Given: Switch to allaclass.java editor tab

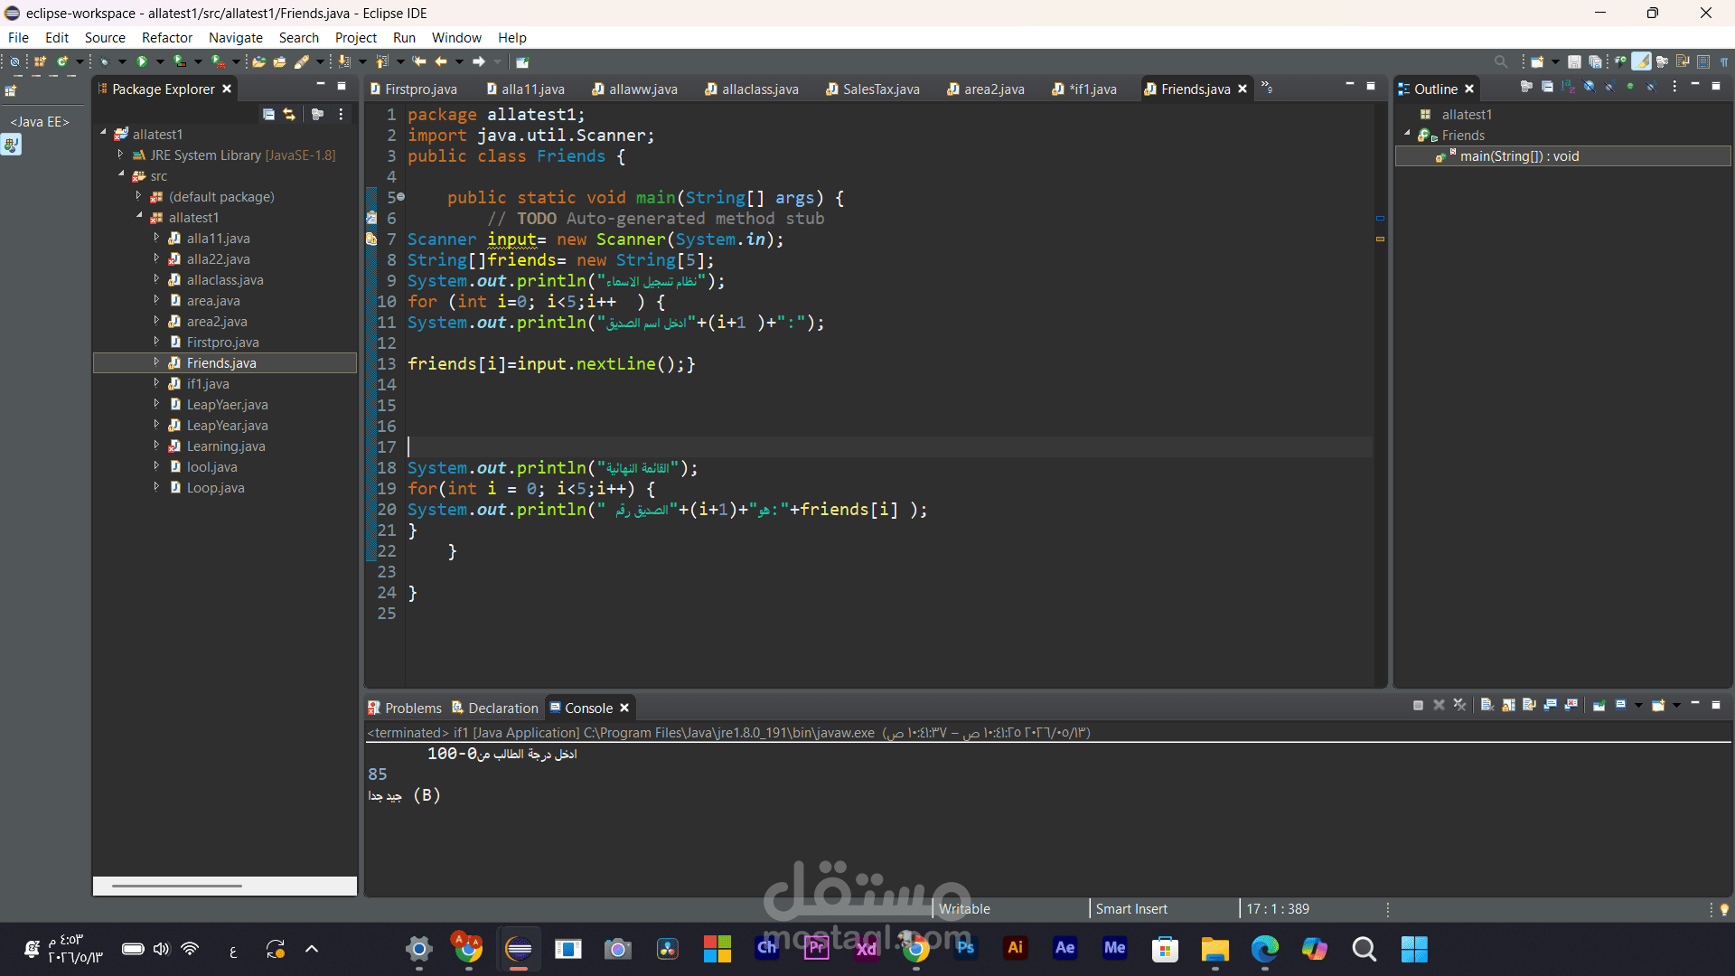Looking at the screenshot, I should pos(751,89).
